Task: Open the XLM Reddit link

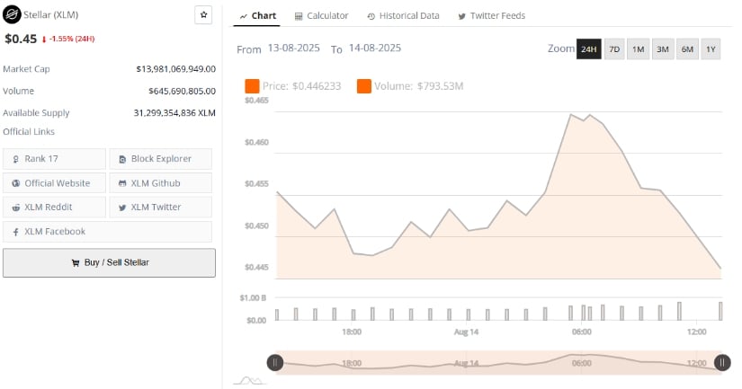Action: (x=55, y=207)
